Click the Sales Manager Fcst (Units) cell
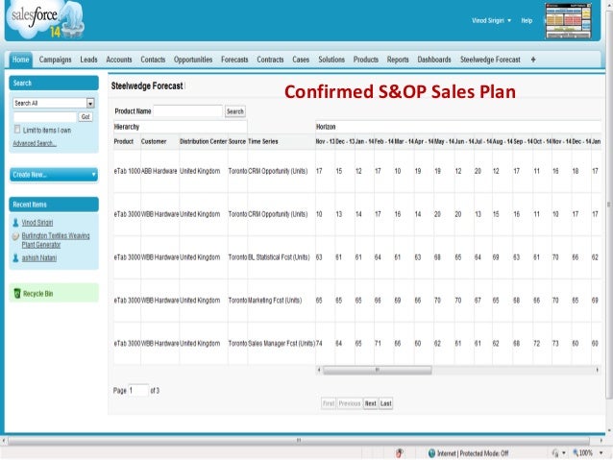This screenshot has height=460, width=613. [282, 343]
